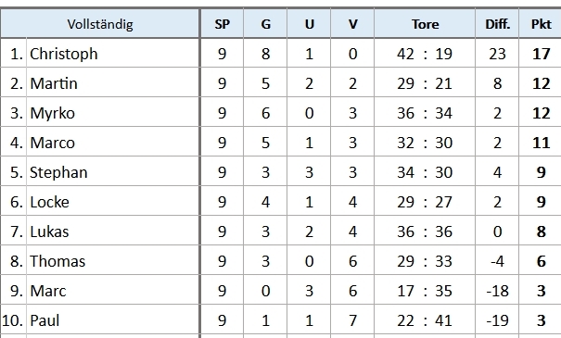Select the Lukas name cell
Screen dimensions: 561x338
pyautogui.click(x=113, y=232)
